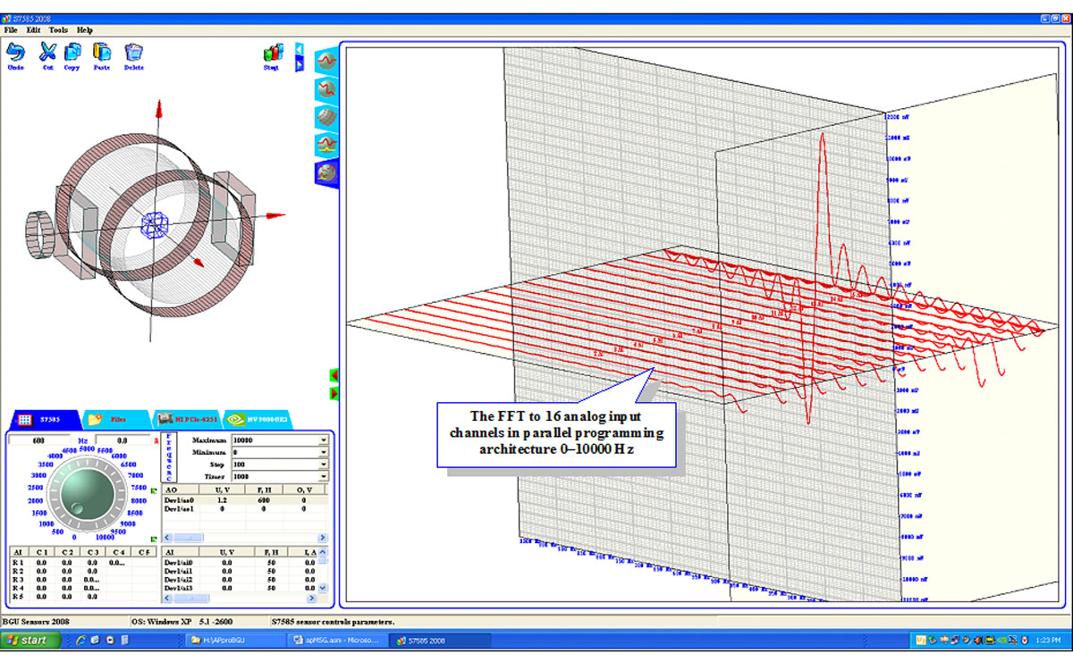Viewport: 1073px width, 670px height.
Task: Open the Step value dropdown
Action: [x=323, y=465]
